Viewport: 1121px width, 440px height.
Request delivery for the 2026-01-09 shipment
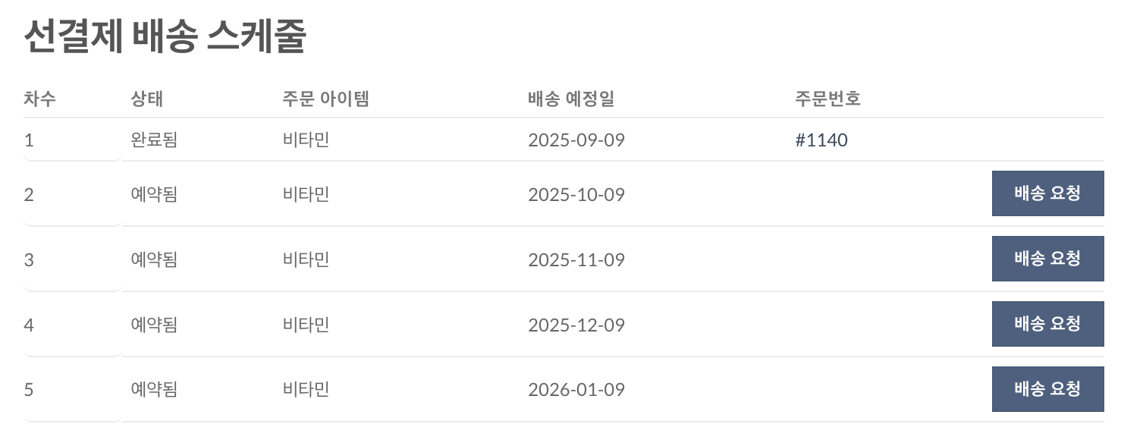(1047, 389)
